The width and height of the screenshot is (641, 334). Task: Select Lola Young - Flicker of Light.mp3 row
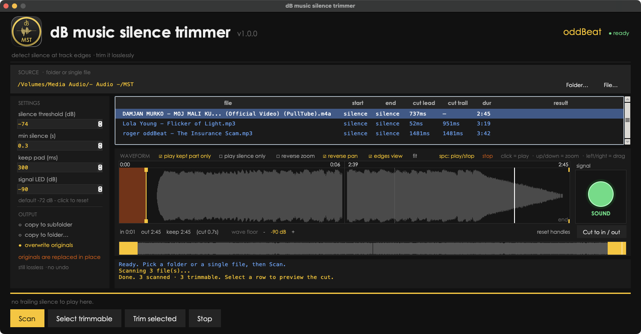369,124
